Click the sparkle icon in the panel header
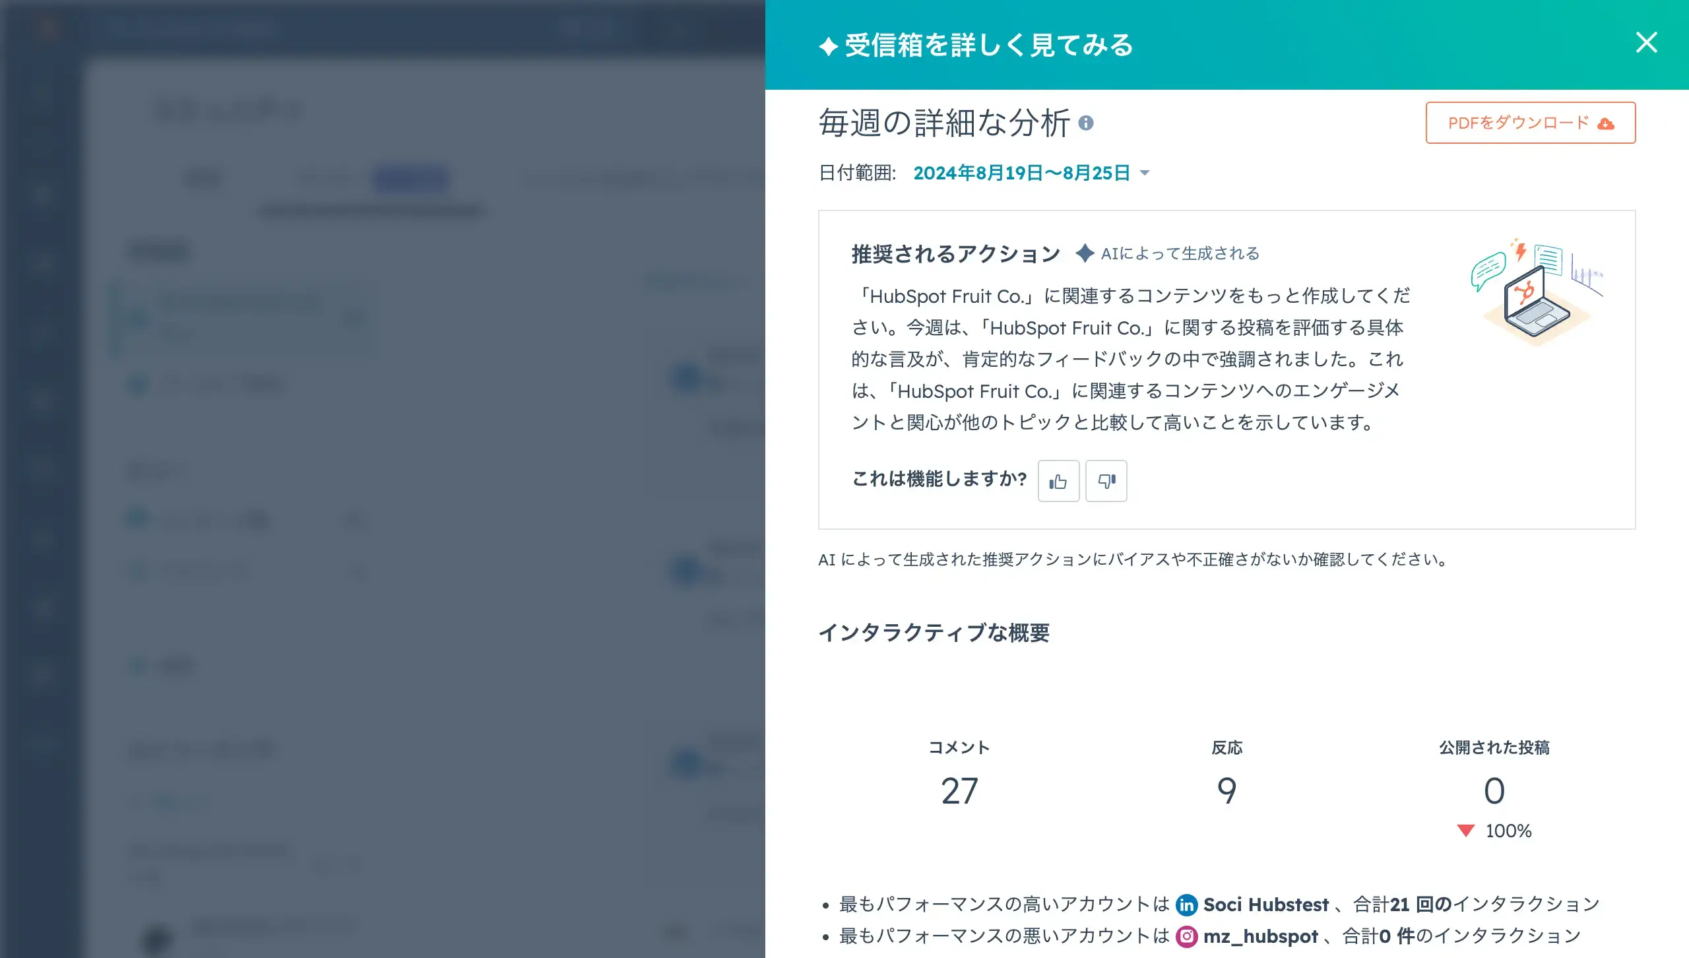Screen dimensions: 1689x958 [x=828, y=46]
